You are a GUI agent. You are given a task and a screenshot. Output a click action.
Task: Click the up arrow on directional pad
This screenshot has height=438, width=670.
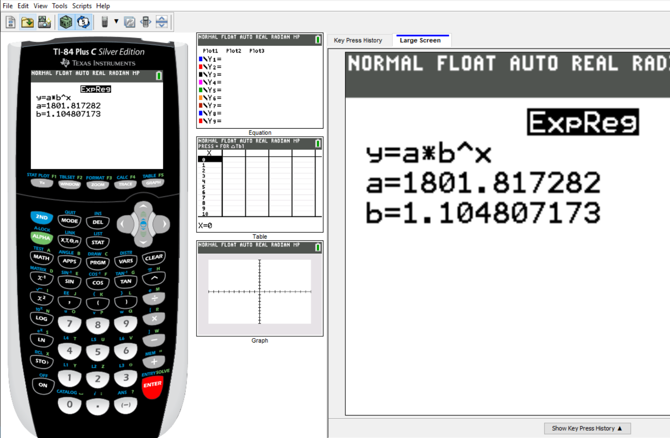point(143,207)
